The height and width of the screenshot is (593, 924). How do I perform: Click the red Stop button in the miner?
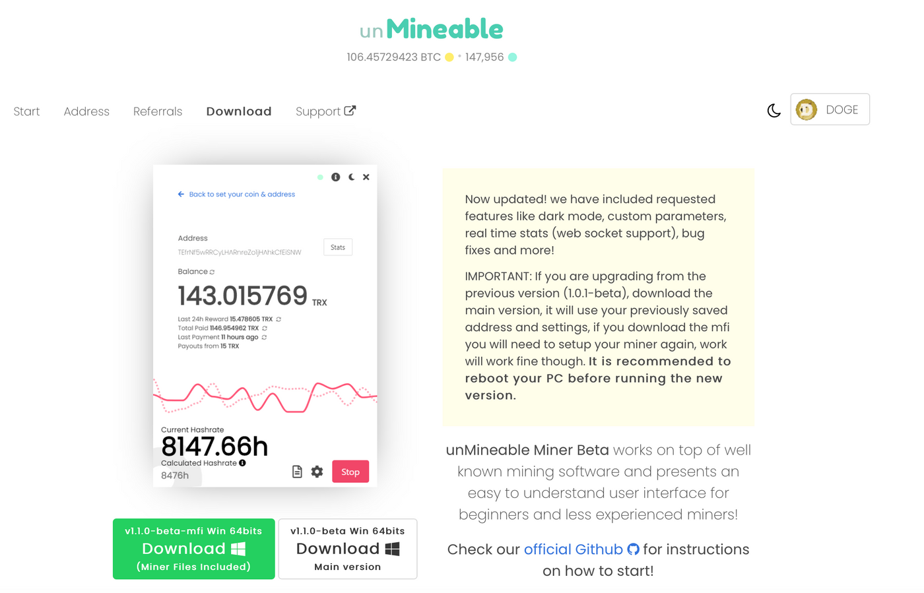tap(350, 472)
